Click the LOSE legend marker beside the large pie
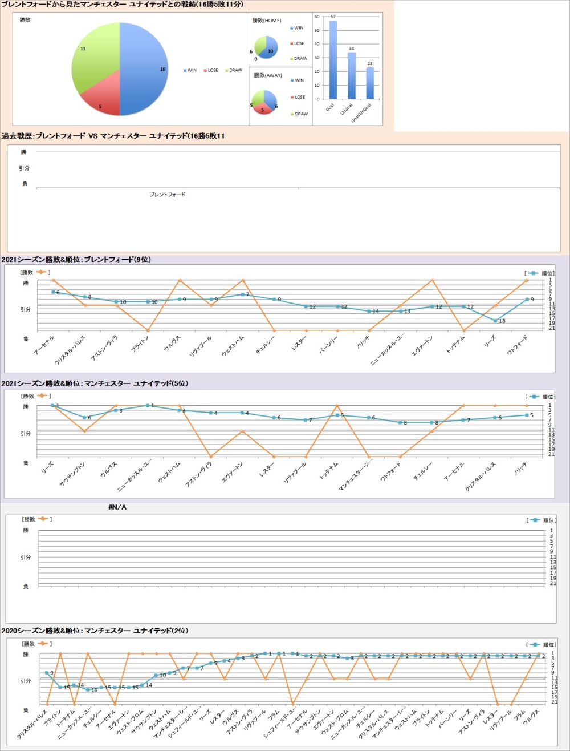This screenshot has width=570, height=751. [x=205, y=71]
